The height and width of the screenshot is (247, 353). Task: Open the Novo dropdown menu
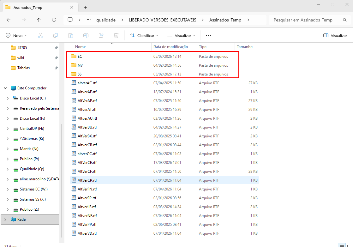pyautogui.click(x=16, y=36)
